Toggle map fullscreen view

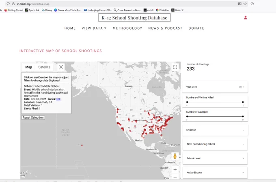[175, 67]
